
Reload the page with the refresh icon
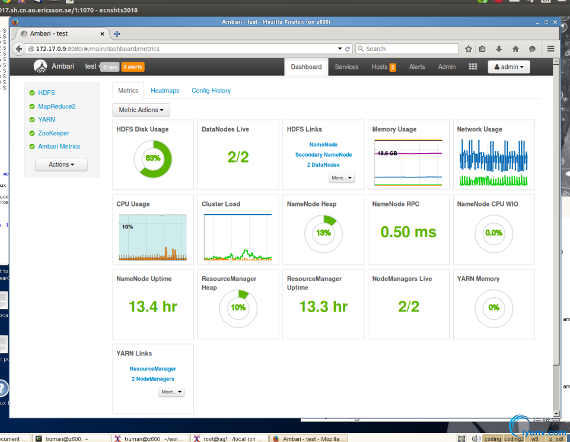pyautogui.click(x=348, y=49)
